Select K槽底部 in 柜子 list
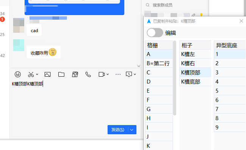This screenshot has height=150, width=246. click(x=195, y=82)
